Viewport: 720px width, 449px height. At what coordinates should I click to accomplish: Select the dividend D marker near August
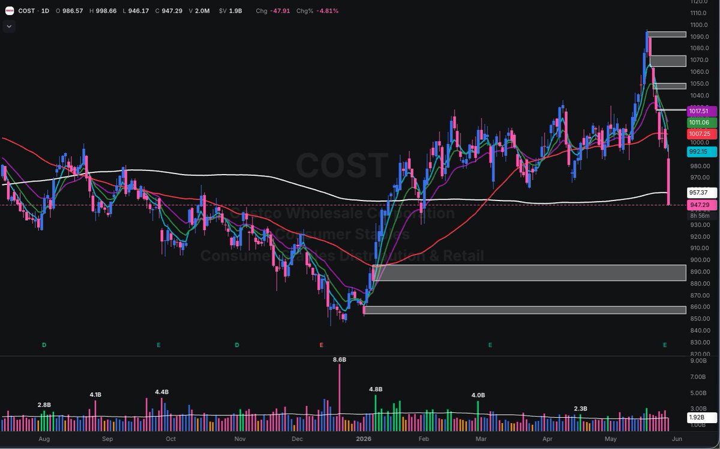[44, 345]
